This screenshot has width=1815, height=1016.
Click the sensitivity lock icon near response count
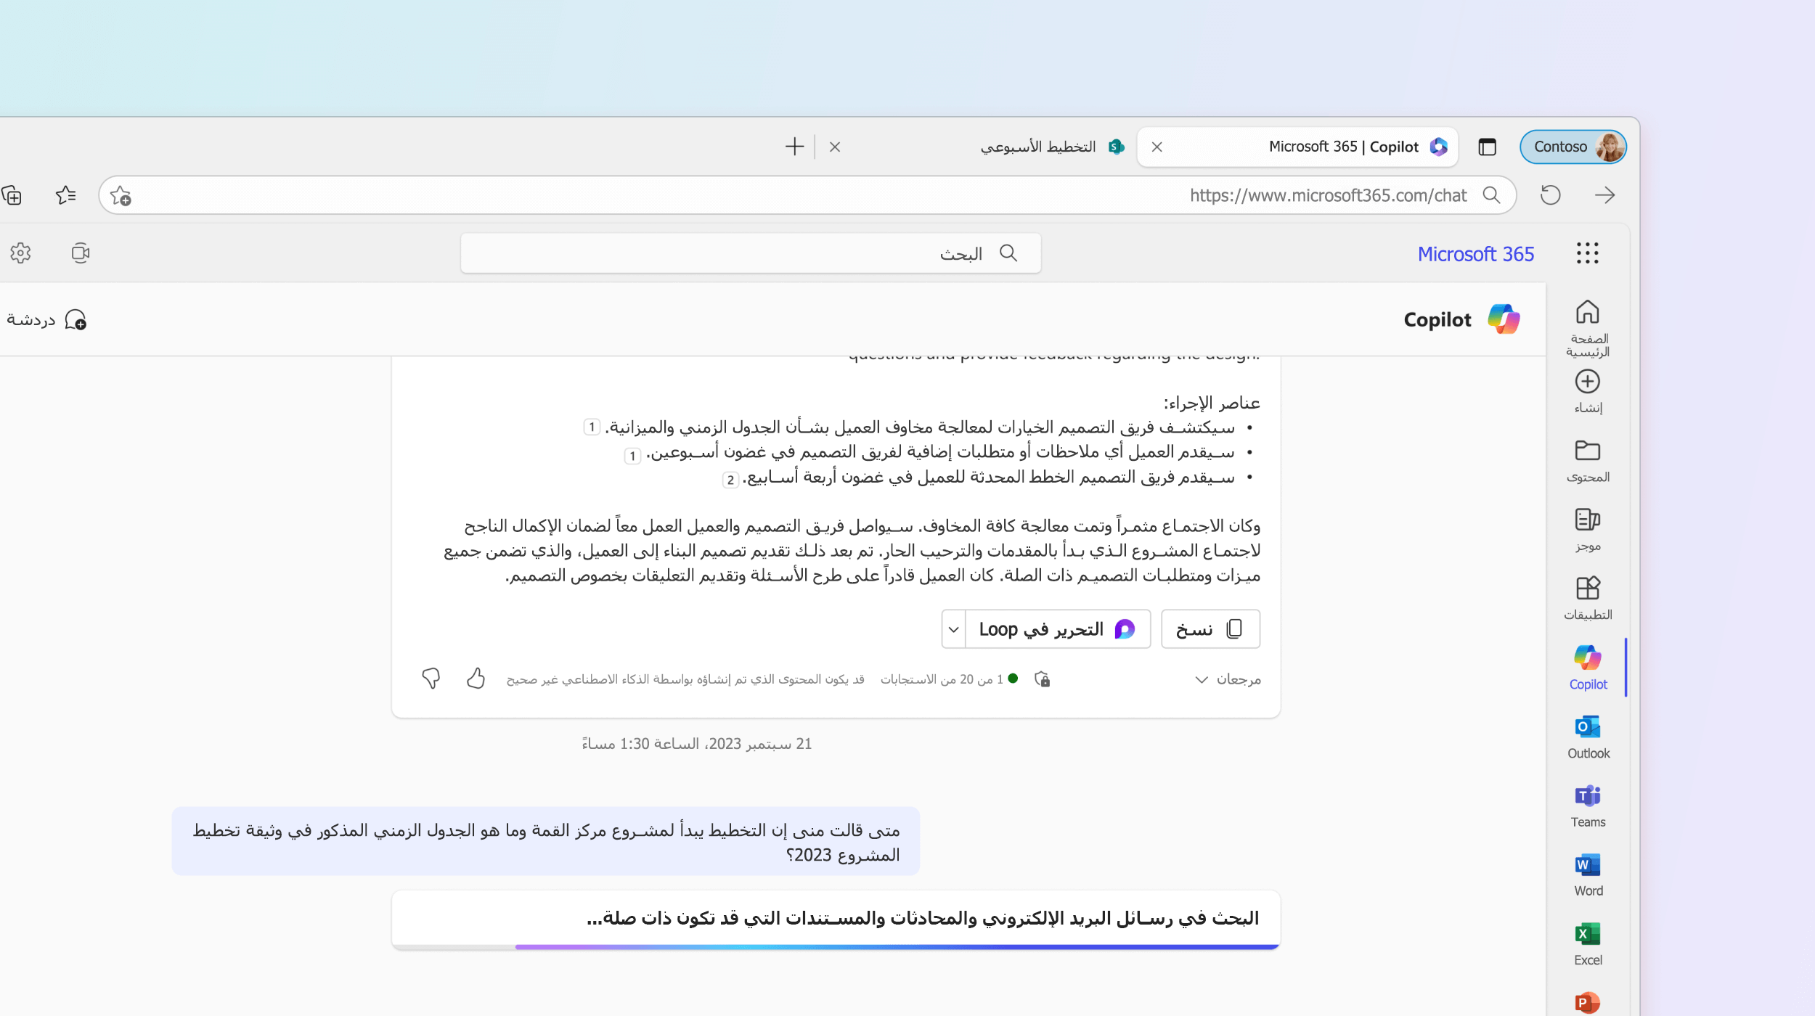tap(1043, 679)
